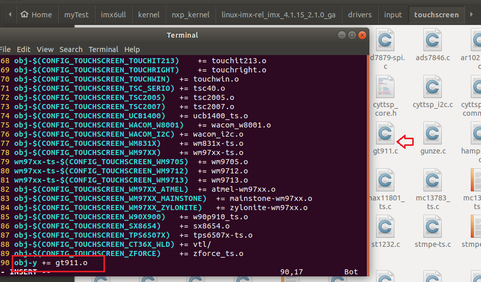
Task: Open Terminal's Search menu
Action: coord(71,49)
